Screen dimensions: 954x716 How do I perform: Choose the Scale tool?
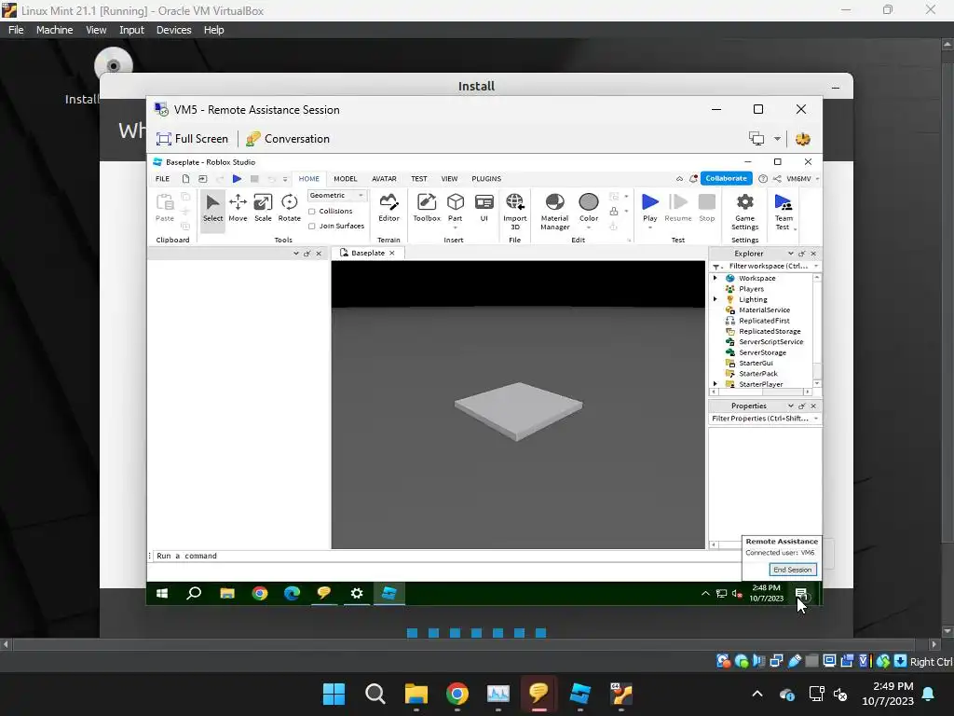[x=263, y=208]
